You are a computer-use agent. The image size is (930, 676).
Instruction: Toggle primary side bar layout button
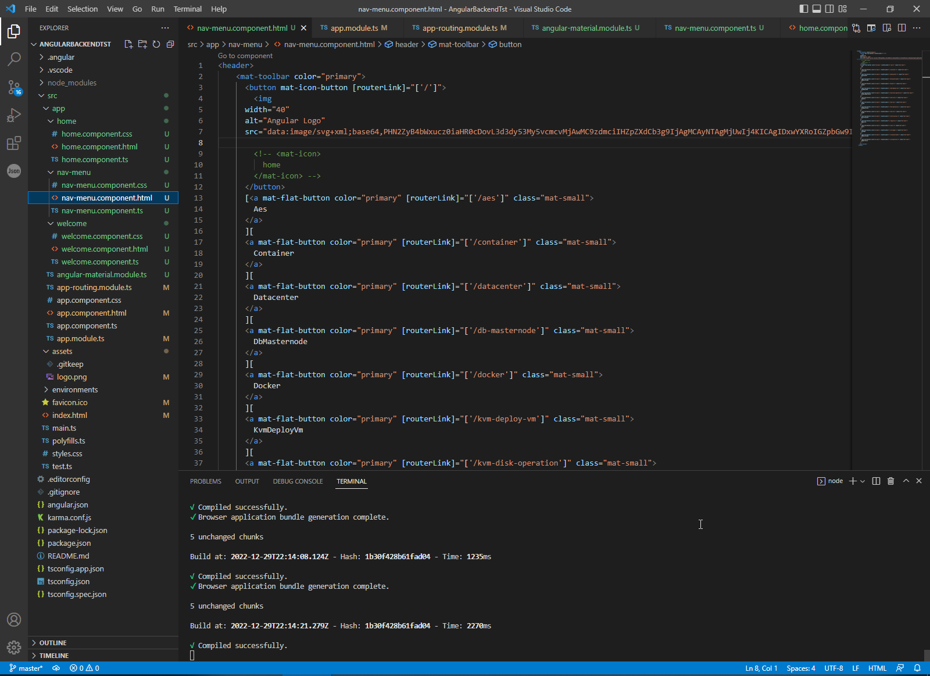click(x=804, y=9)
